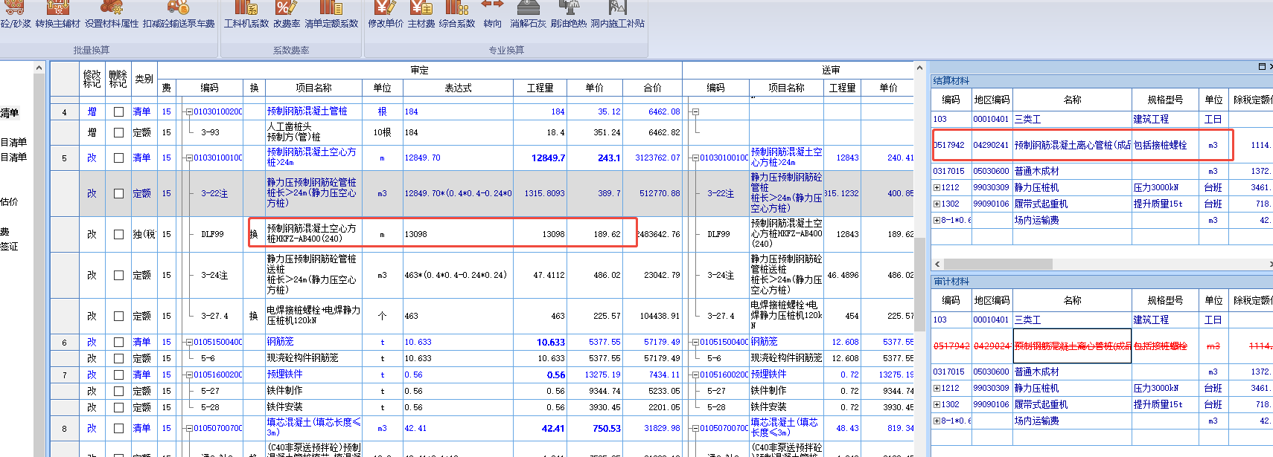The width and height of the screenshot is (1273, 457).
Task: Collapse the 预埋铁件 010516002001 node in 审定
Action: click(x=189, y=375)
